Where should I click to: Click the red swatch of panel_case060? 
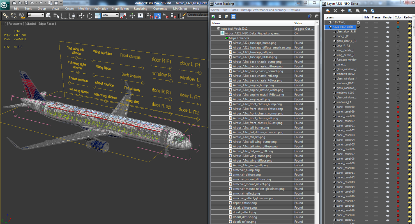[x=398, y=107]
